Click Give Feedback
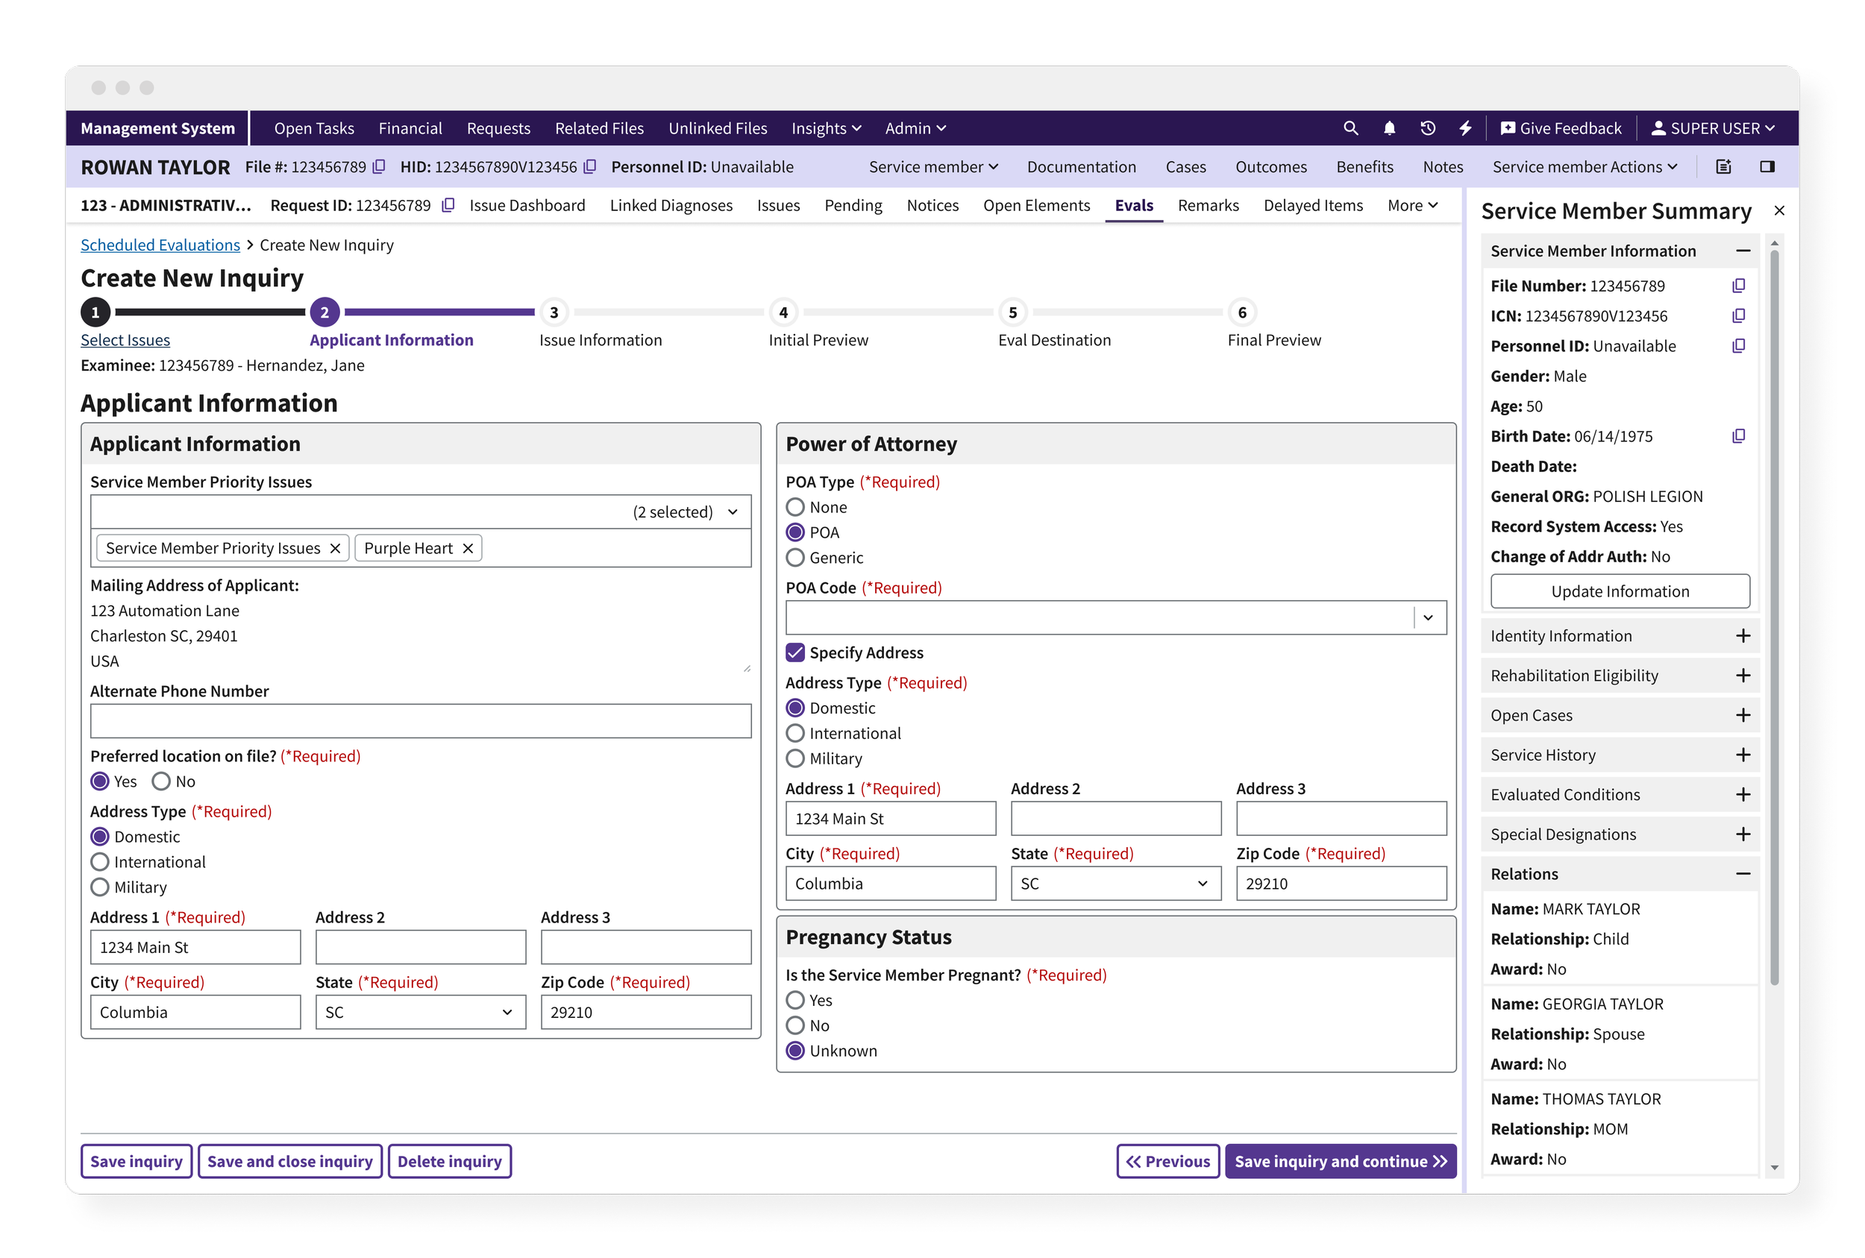The width and height of the screenshot is (1865, 1258). click(x=1561, y=128)
